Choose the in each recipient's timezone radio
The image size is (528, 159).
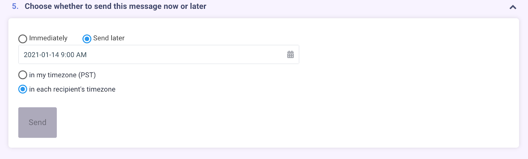(23, 89)
